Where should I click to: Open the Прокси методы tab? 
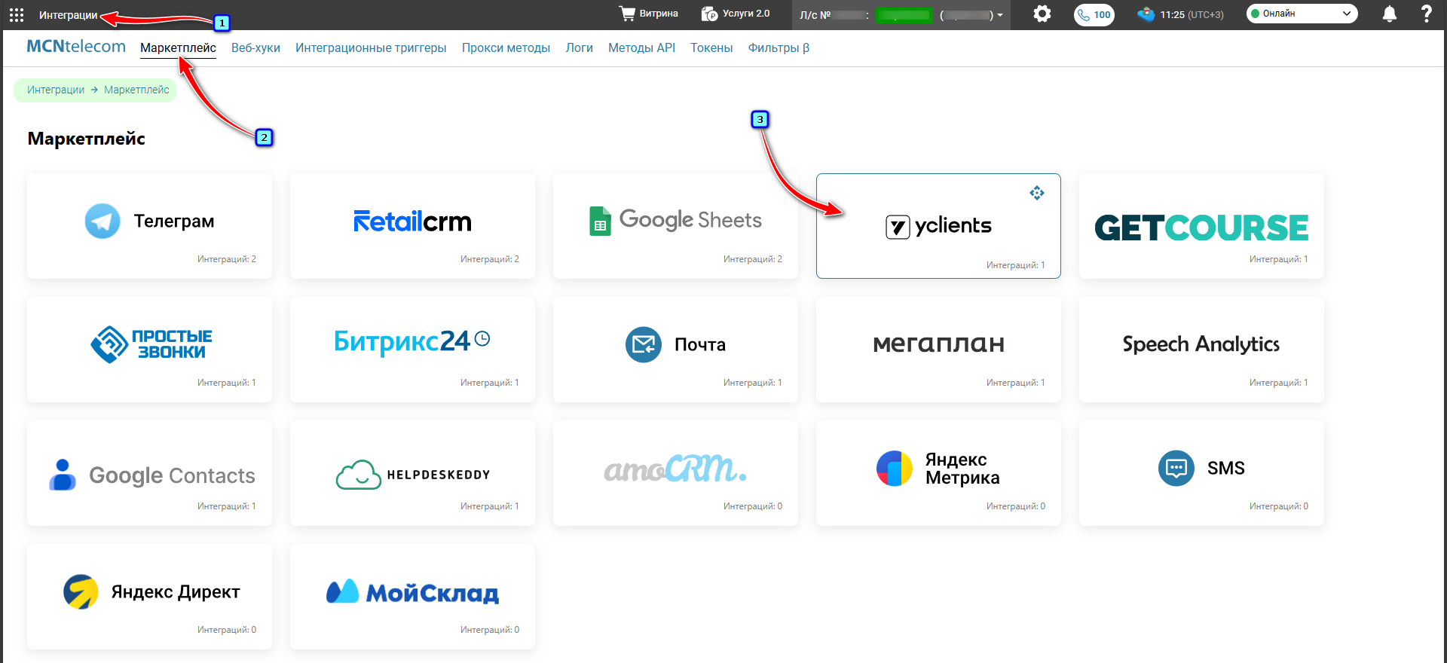(x=506, y=48)
